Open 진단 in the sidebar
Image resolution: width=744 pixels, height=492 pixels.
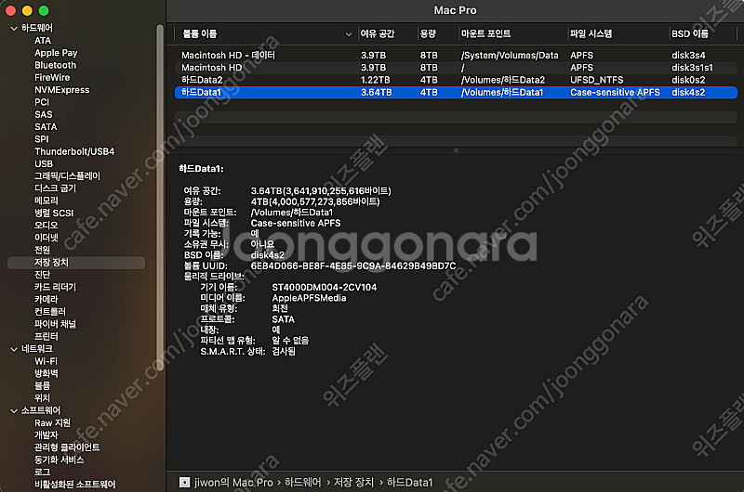point(42,275)
